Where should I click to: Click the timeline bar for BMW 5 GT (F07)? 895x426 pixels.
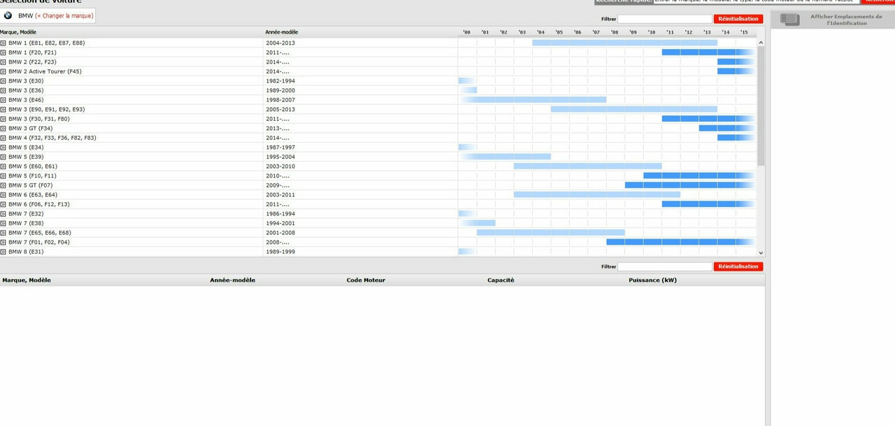(x=690, y=185)
